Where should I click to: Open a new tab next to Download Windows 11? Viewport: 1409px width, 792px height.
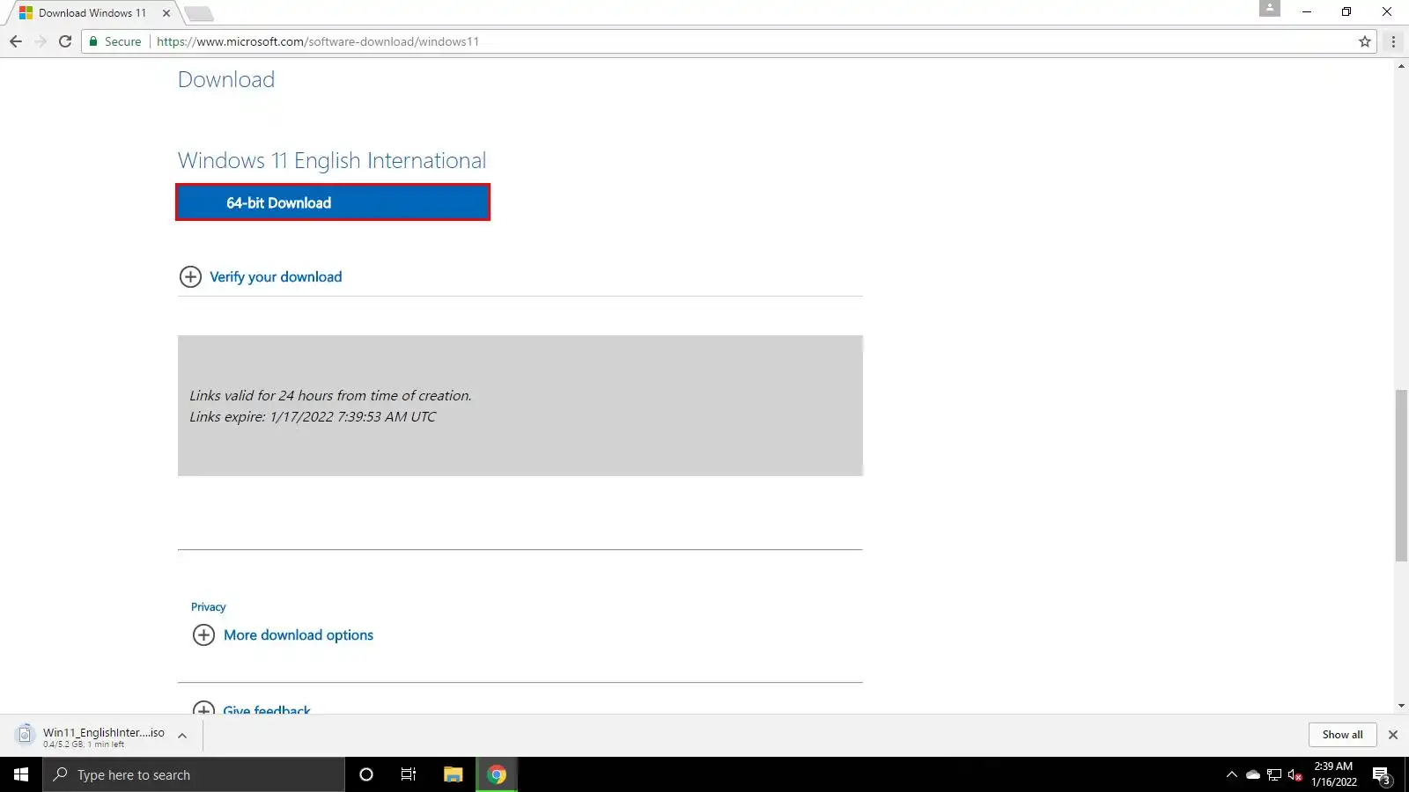199,13
